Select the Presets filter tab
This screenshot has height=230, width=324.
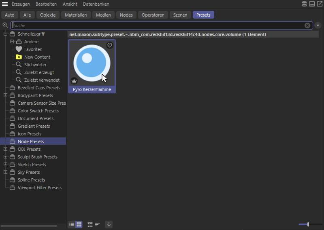tap(203, 15)
